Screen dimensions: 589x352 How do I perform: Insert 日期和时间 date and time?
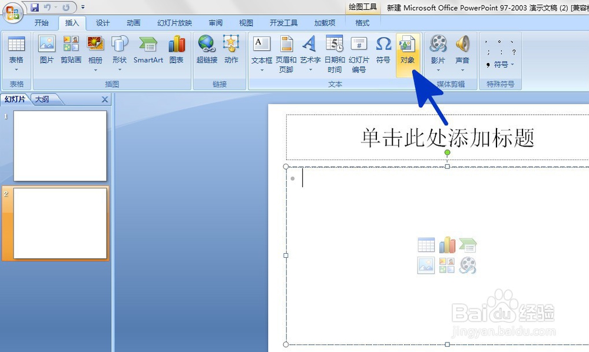point(335,54)
